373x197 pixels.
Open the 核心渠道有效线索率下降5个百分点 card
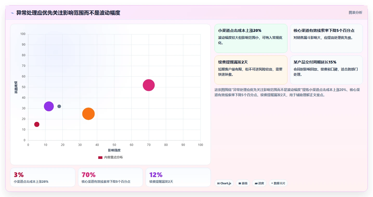coord(326,38)
